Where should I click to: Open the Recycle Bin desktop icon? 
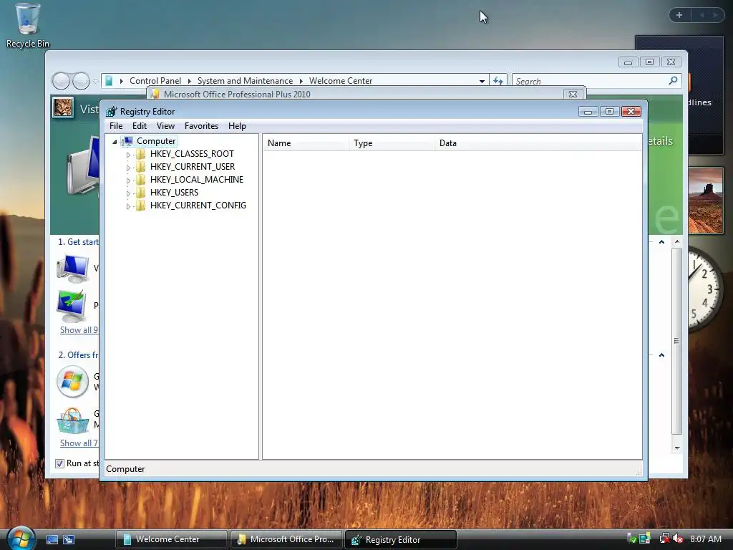pos(27,26)
